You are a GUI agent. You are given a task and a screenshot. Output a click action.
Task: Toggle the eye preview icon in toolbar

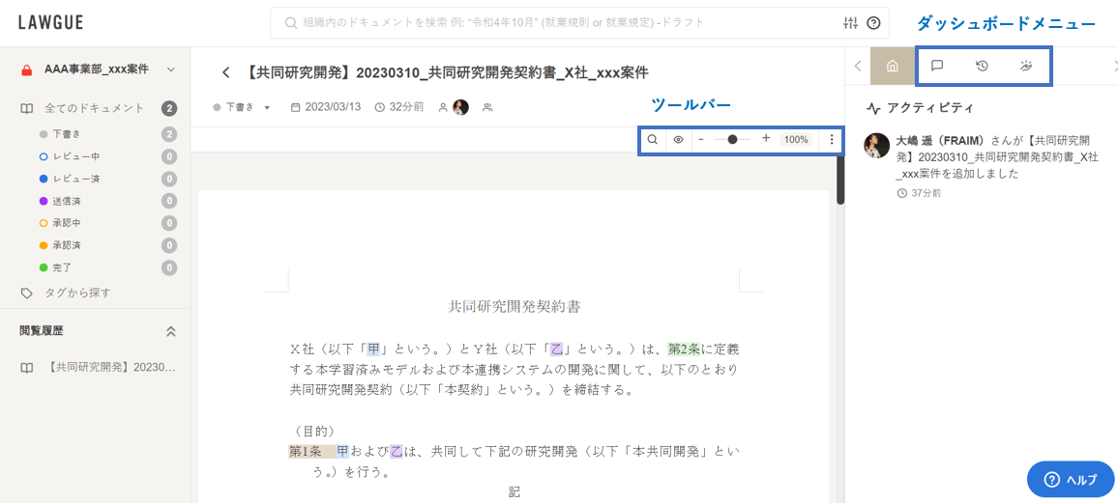pyautogui.click(x=678, y=140)
